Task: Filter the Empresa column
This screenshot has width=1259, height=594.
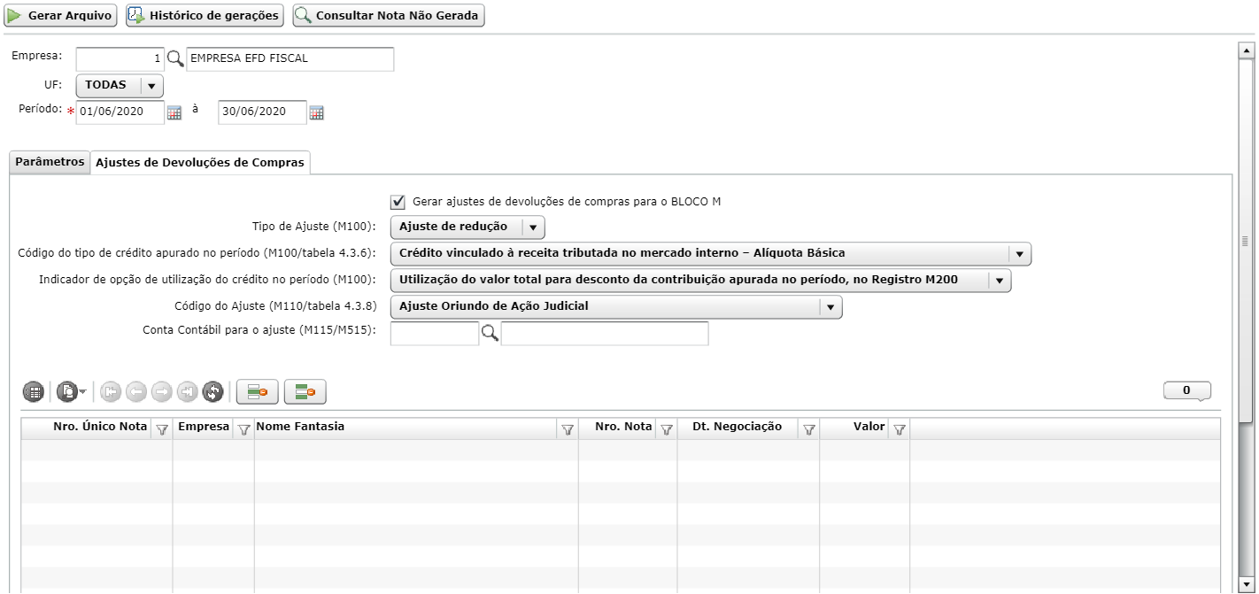Action: pyautogui.click(x=244, y=428)
